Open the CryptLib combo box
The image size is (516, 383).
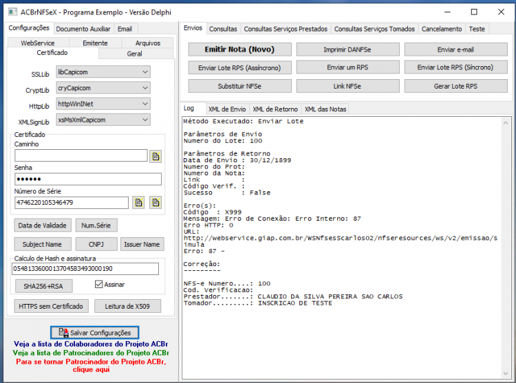pyautogui.click(x=103, y=88)
